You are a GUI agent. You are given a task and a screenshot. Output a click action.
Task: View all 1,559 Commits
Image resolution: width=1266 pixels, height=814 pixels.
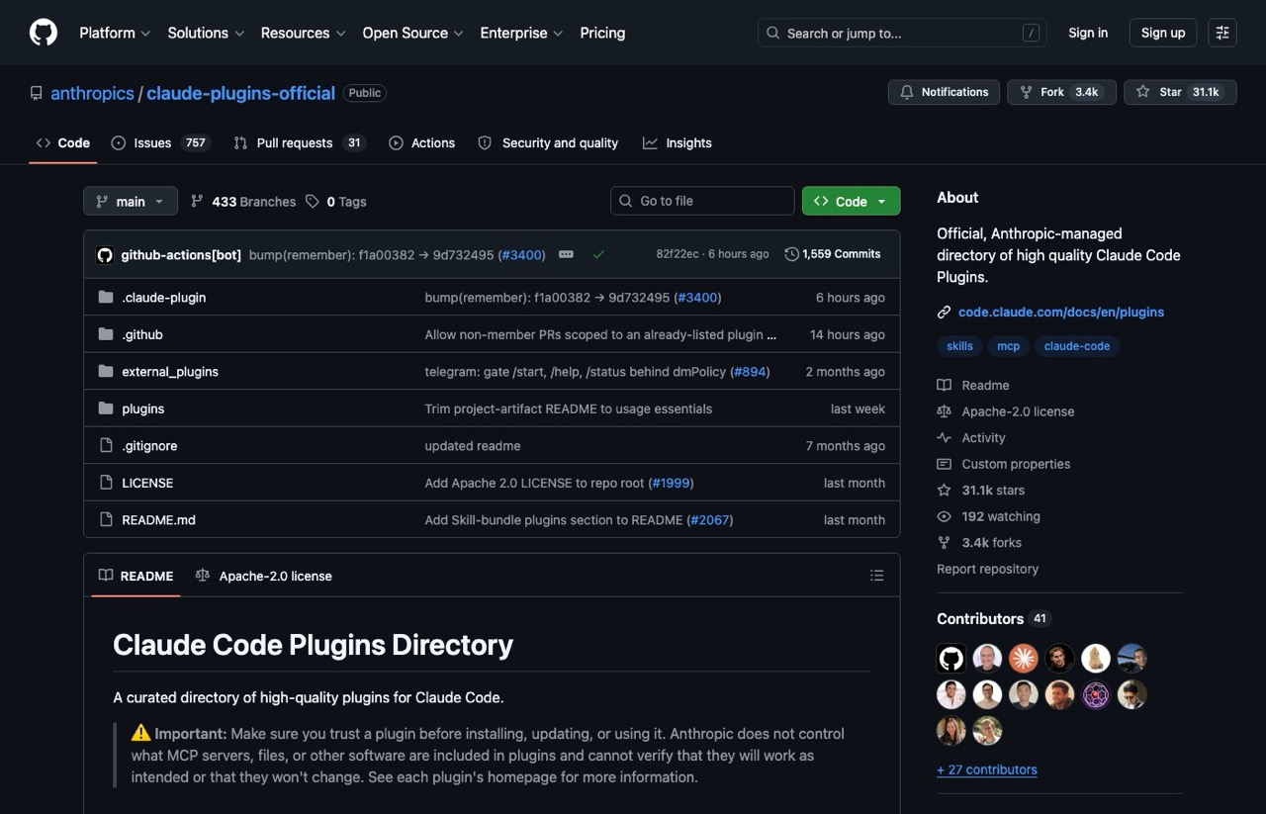[x=833, y=254]
